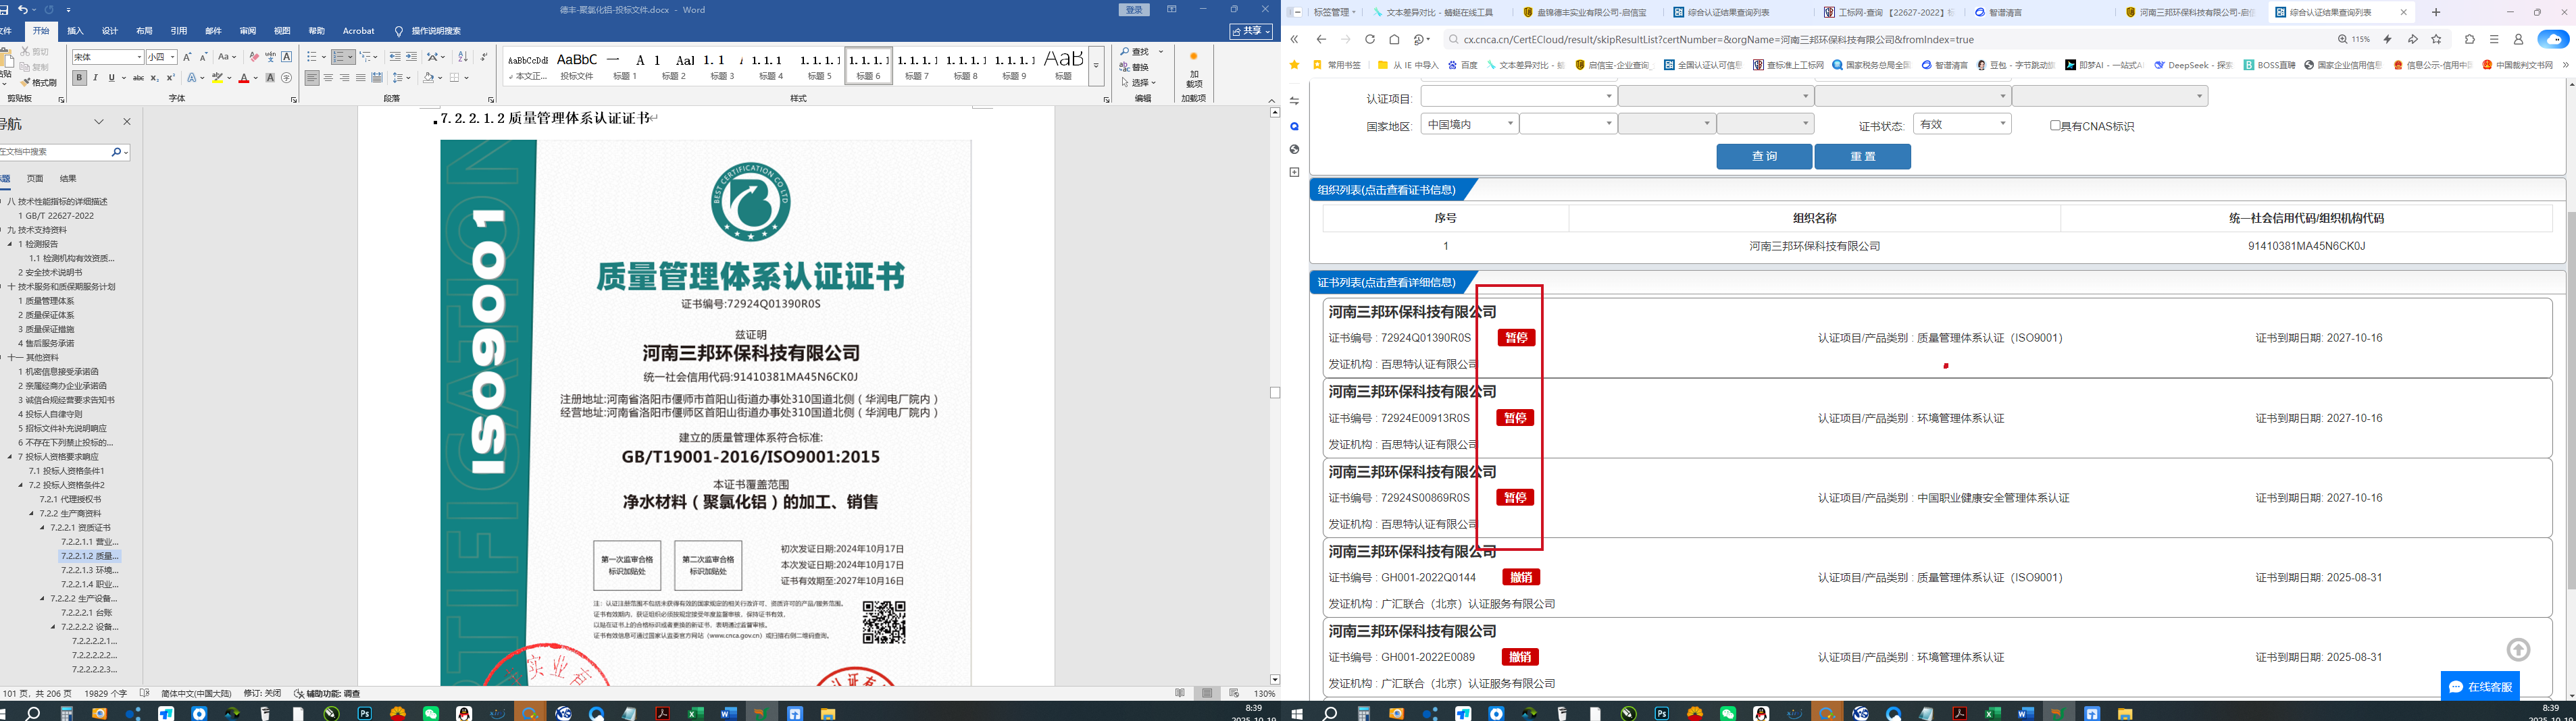Viewport: 2576px width, 721px height.
Task: Click the 重置 button on the web page
Action: (x=1862, y=157)
